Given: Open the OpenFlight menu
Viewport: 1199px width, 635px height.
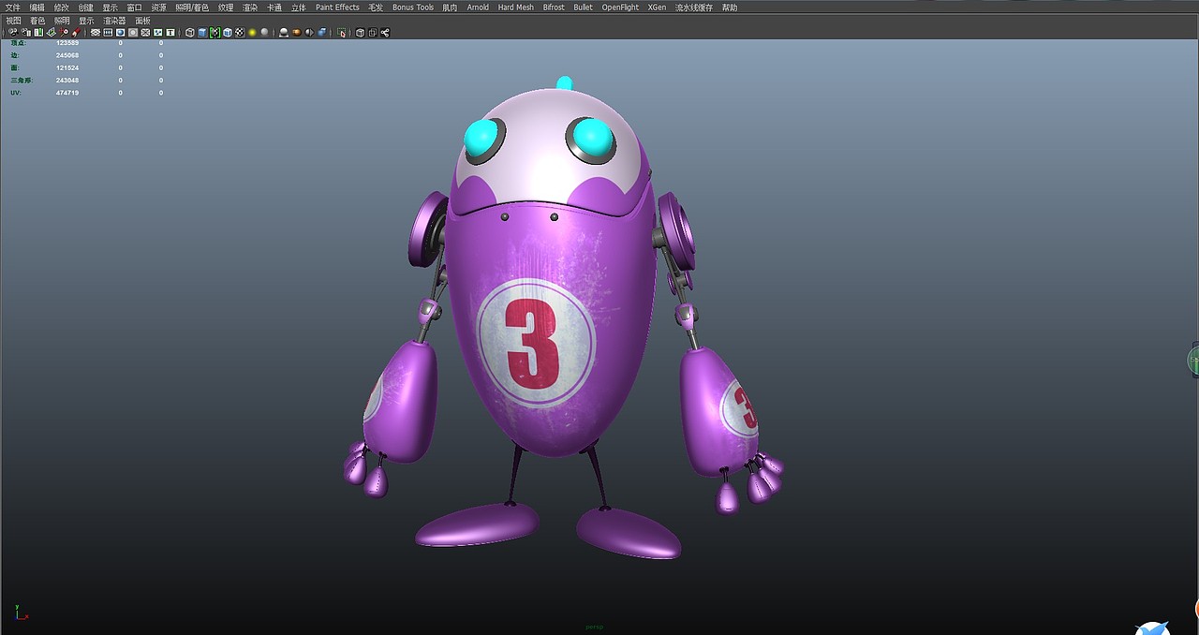Looking at the screenshot, I should pyautogui.click(x=620, y=7).
